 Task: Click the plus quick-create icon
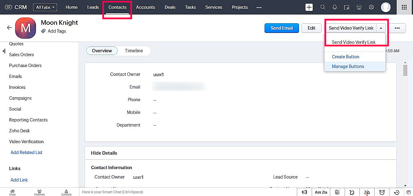[x=309, y=7]
